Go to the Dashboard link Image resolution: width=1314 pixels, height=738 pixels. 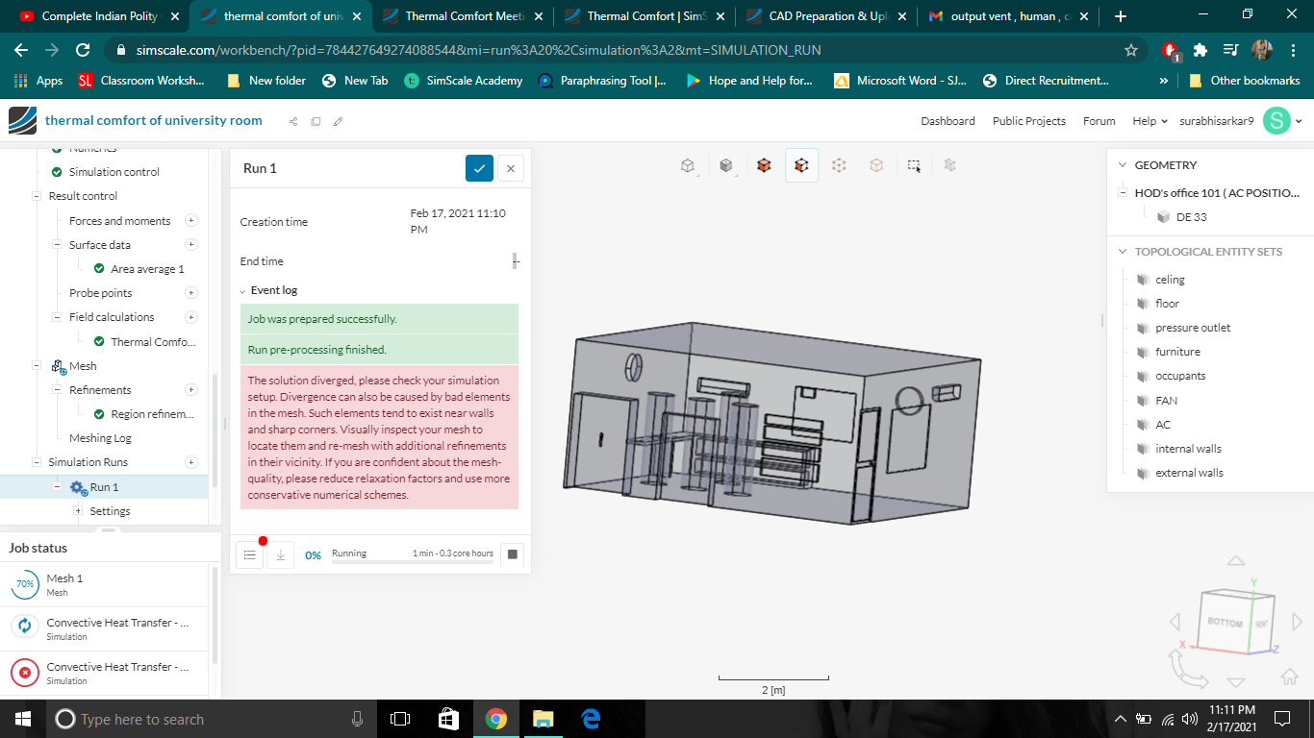[x=948, y=121]
